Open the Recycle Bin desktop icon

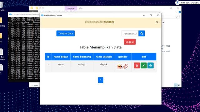click(2, 6)
